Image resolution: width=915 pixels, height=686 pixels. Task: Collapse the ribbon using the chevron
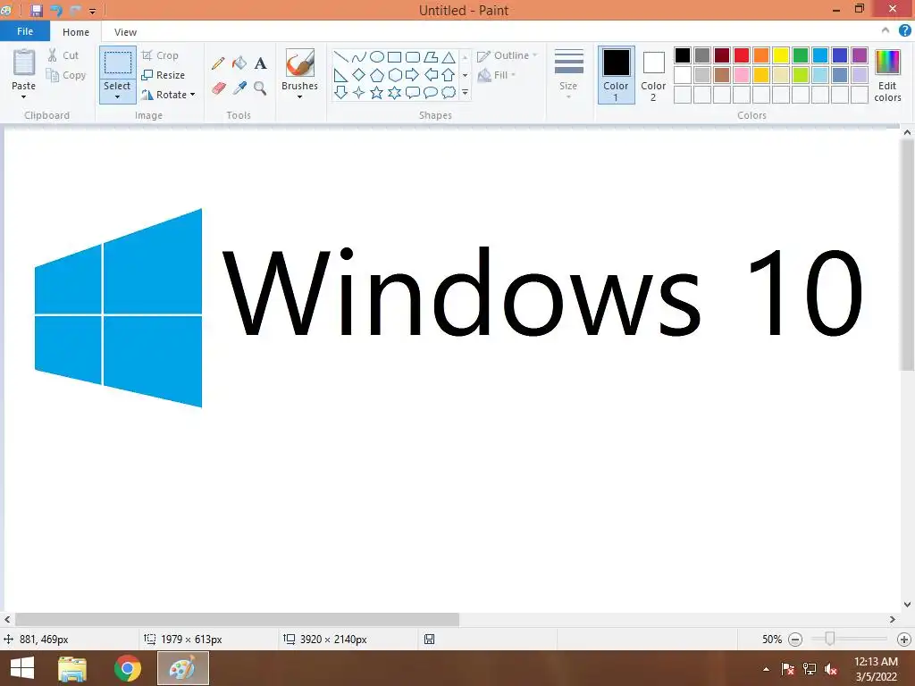point(886,31)
